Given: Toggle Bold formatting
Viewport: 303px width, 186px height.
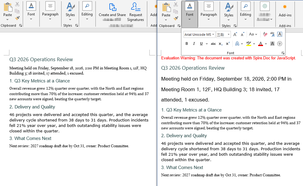Looking at the screenshot, I should [187, 44].
